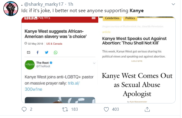Open the US & Canada section link
182x118 pixels.
54,44
